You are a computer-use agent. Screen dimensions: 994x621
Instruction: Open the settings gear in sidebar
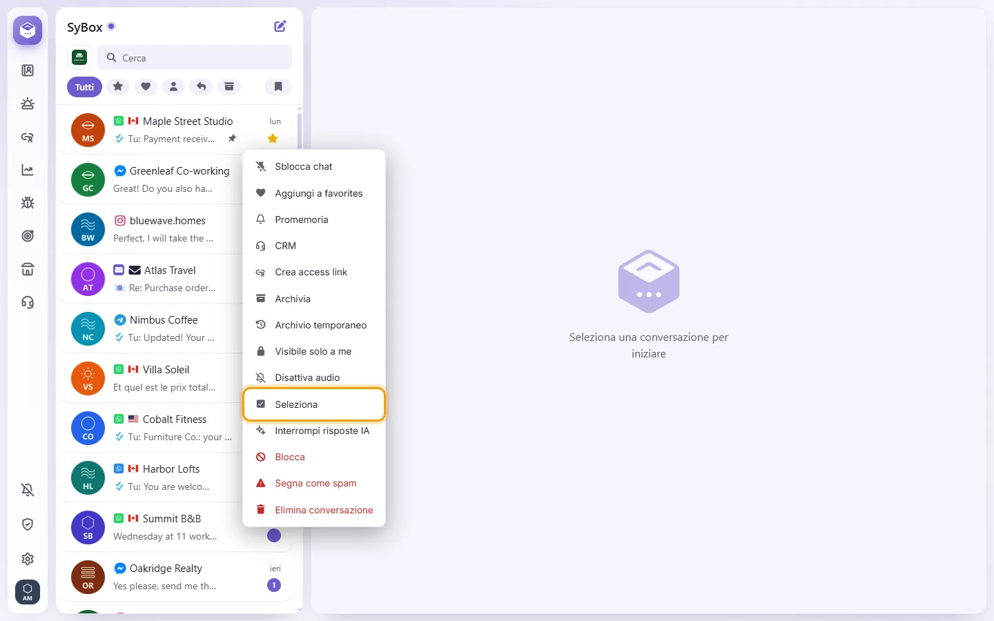click(x=28, y=559)
